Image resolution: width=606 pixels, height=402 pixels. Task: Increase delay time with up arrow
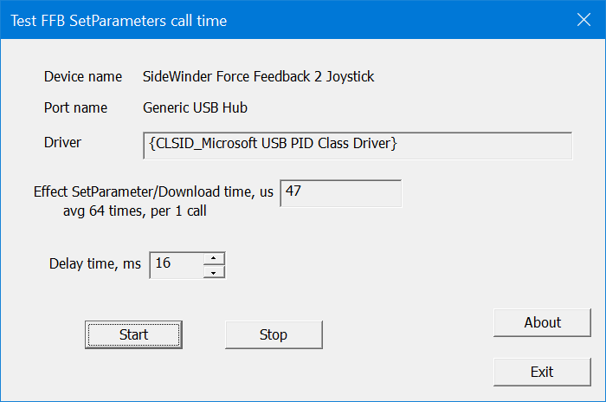(x=214, y=258)
